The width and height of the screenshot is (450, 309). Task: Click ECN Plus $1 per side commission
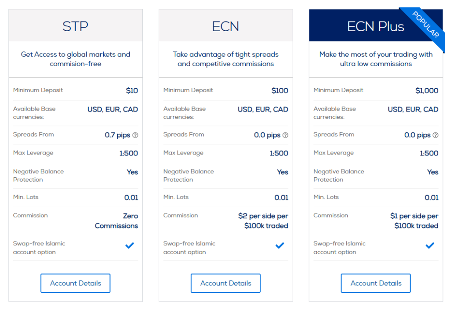414,221
